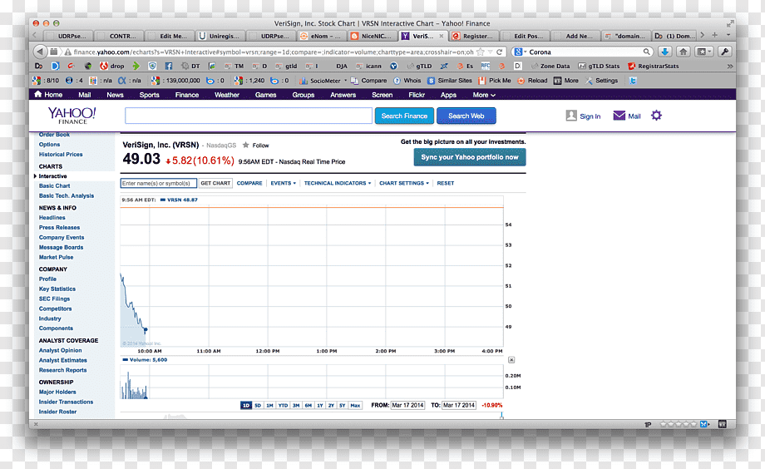Screen dimensions: 765x469
Task: Switch to the Uniregis... browser tab
Action: [220, 36]
